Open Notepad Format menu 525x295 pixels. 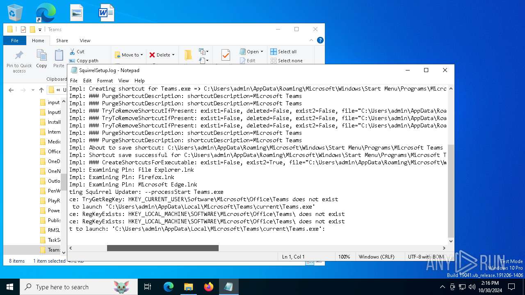105,81
